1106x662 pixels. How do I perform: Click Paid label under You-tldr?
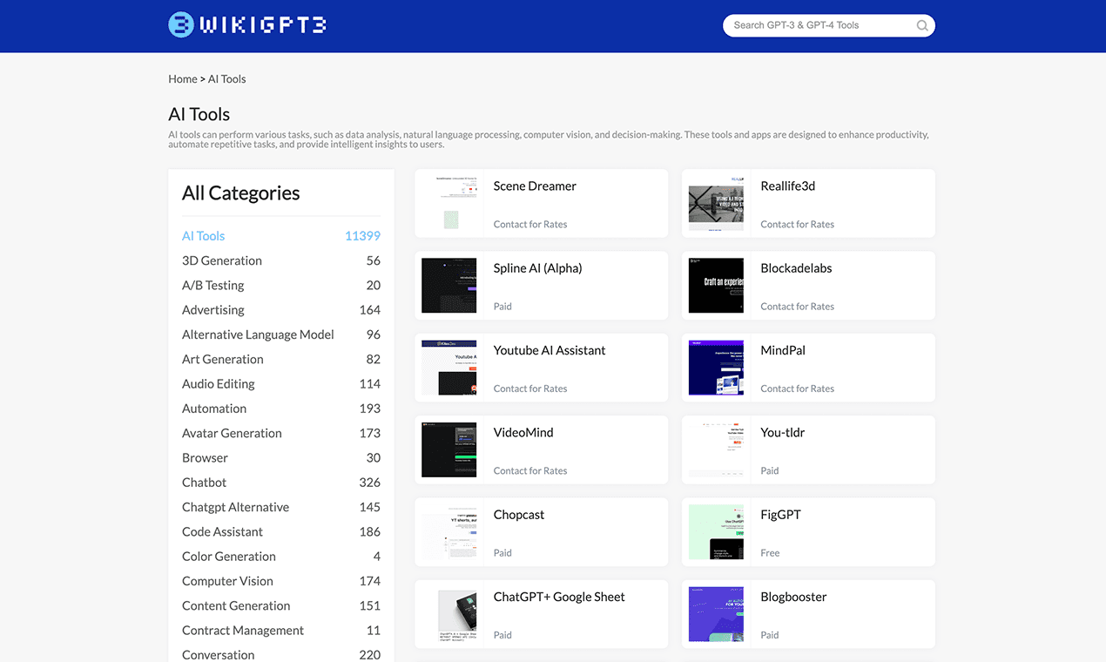point(770,470)
